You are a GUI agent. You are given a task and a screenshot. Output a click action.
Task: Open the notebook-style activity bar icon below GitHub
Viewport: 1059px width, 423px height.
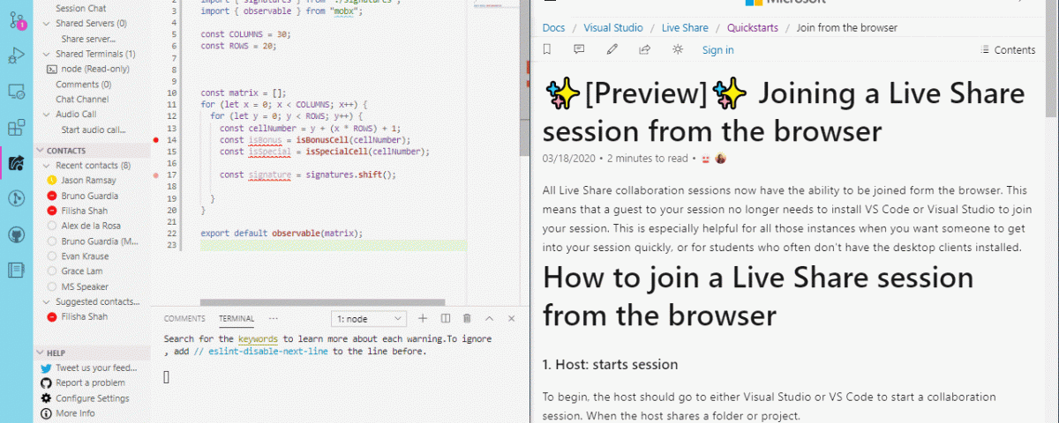16,269
